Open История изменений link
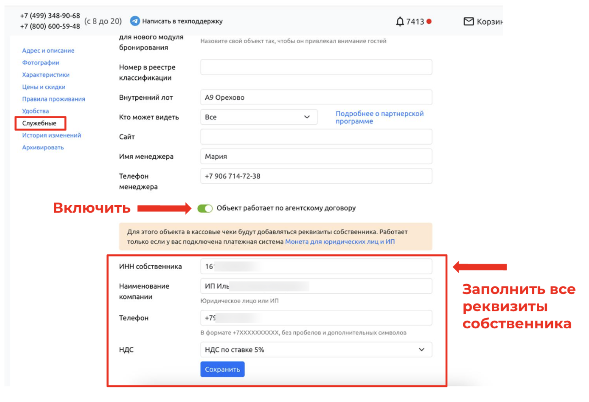This screenshot has height=402, width=589. pyautogui.click(x=51, y=135)
